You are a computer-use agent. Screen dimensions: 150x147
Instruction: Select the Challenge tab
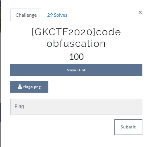coord(26,15)
